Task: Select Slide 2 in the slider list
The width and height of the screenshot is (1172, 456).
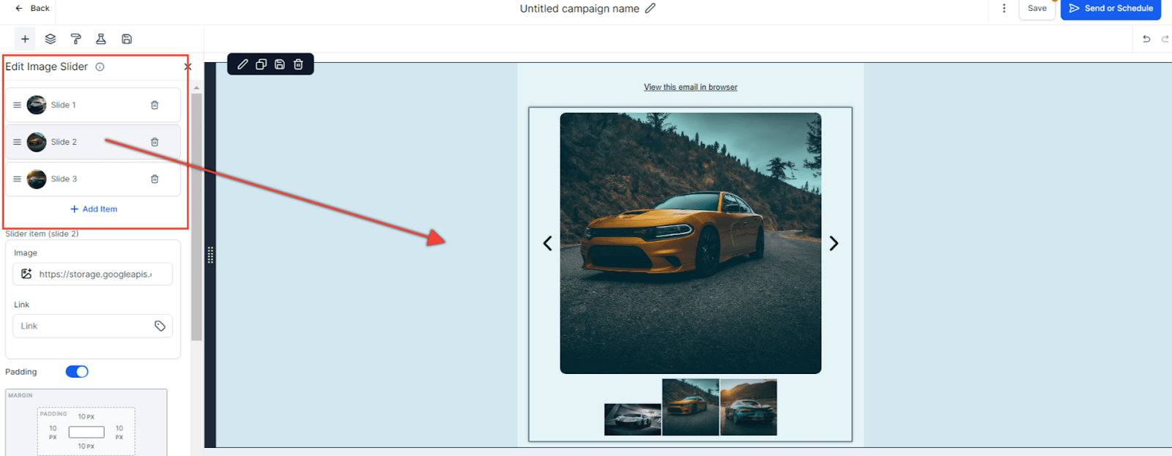Action: (64, 142)
